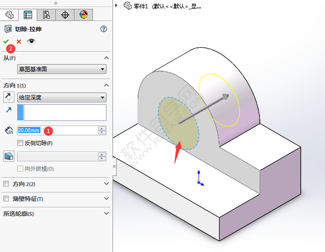Expand the 方向 2(2) section

(106, 184)
